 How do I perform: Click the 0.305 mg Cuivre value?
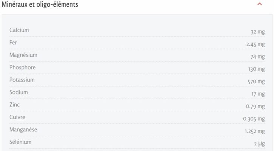(254, 119)
